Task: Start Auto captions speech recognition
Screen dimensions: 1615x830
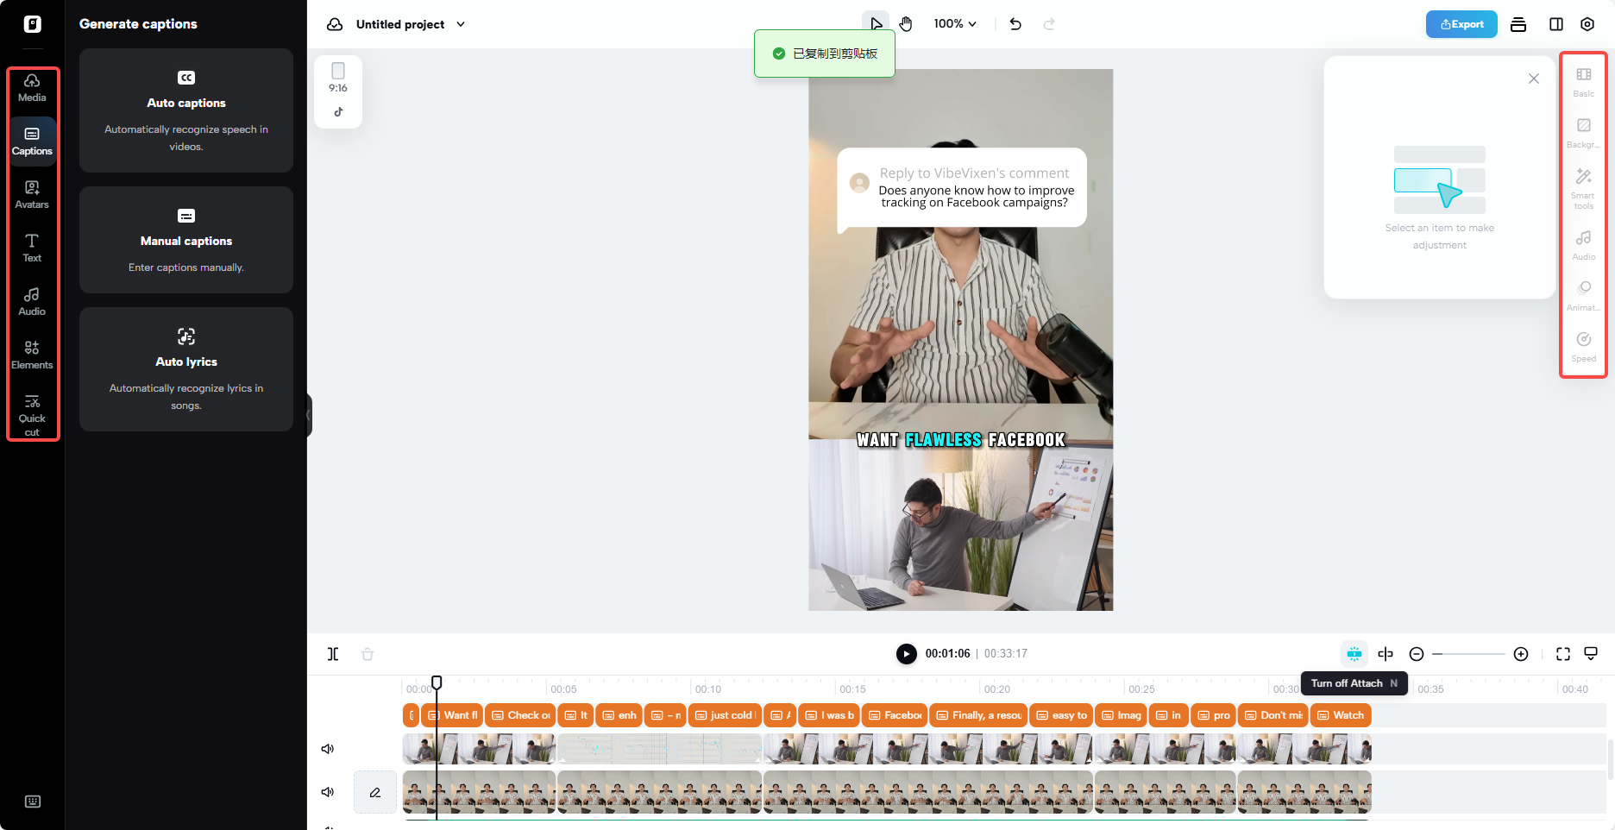Action: [x=185, y=110]
